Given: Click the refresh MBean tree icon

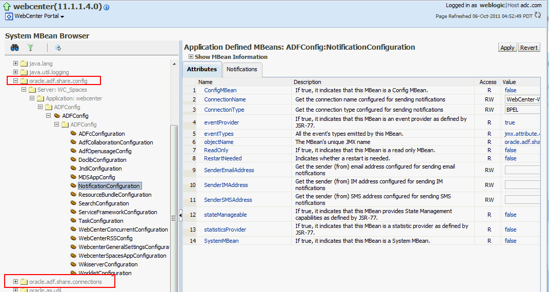Looking at the screenshot, I should 58,48.
